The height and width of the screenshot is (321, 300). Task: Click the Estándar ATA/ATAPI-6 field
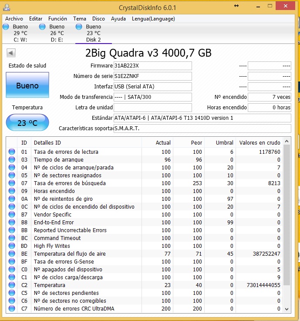(202, 118)
